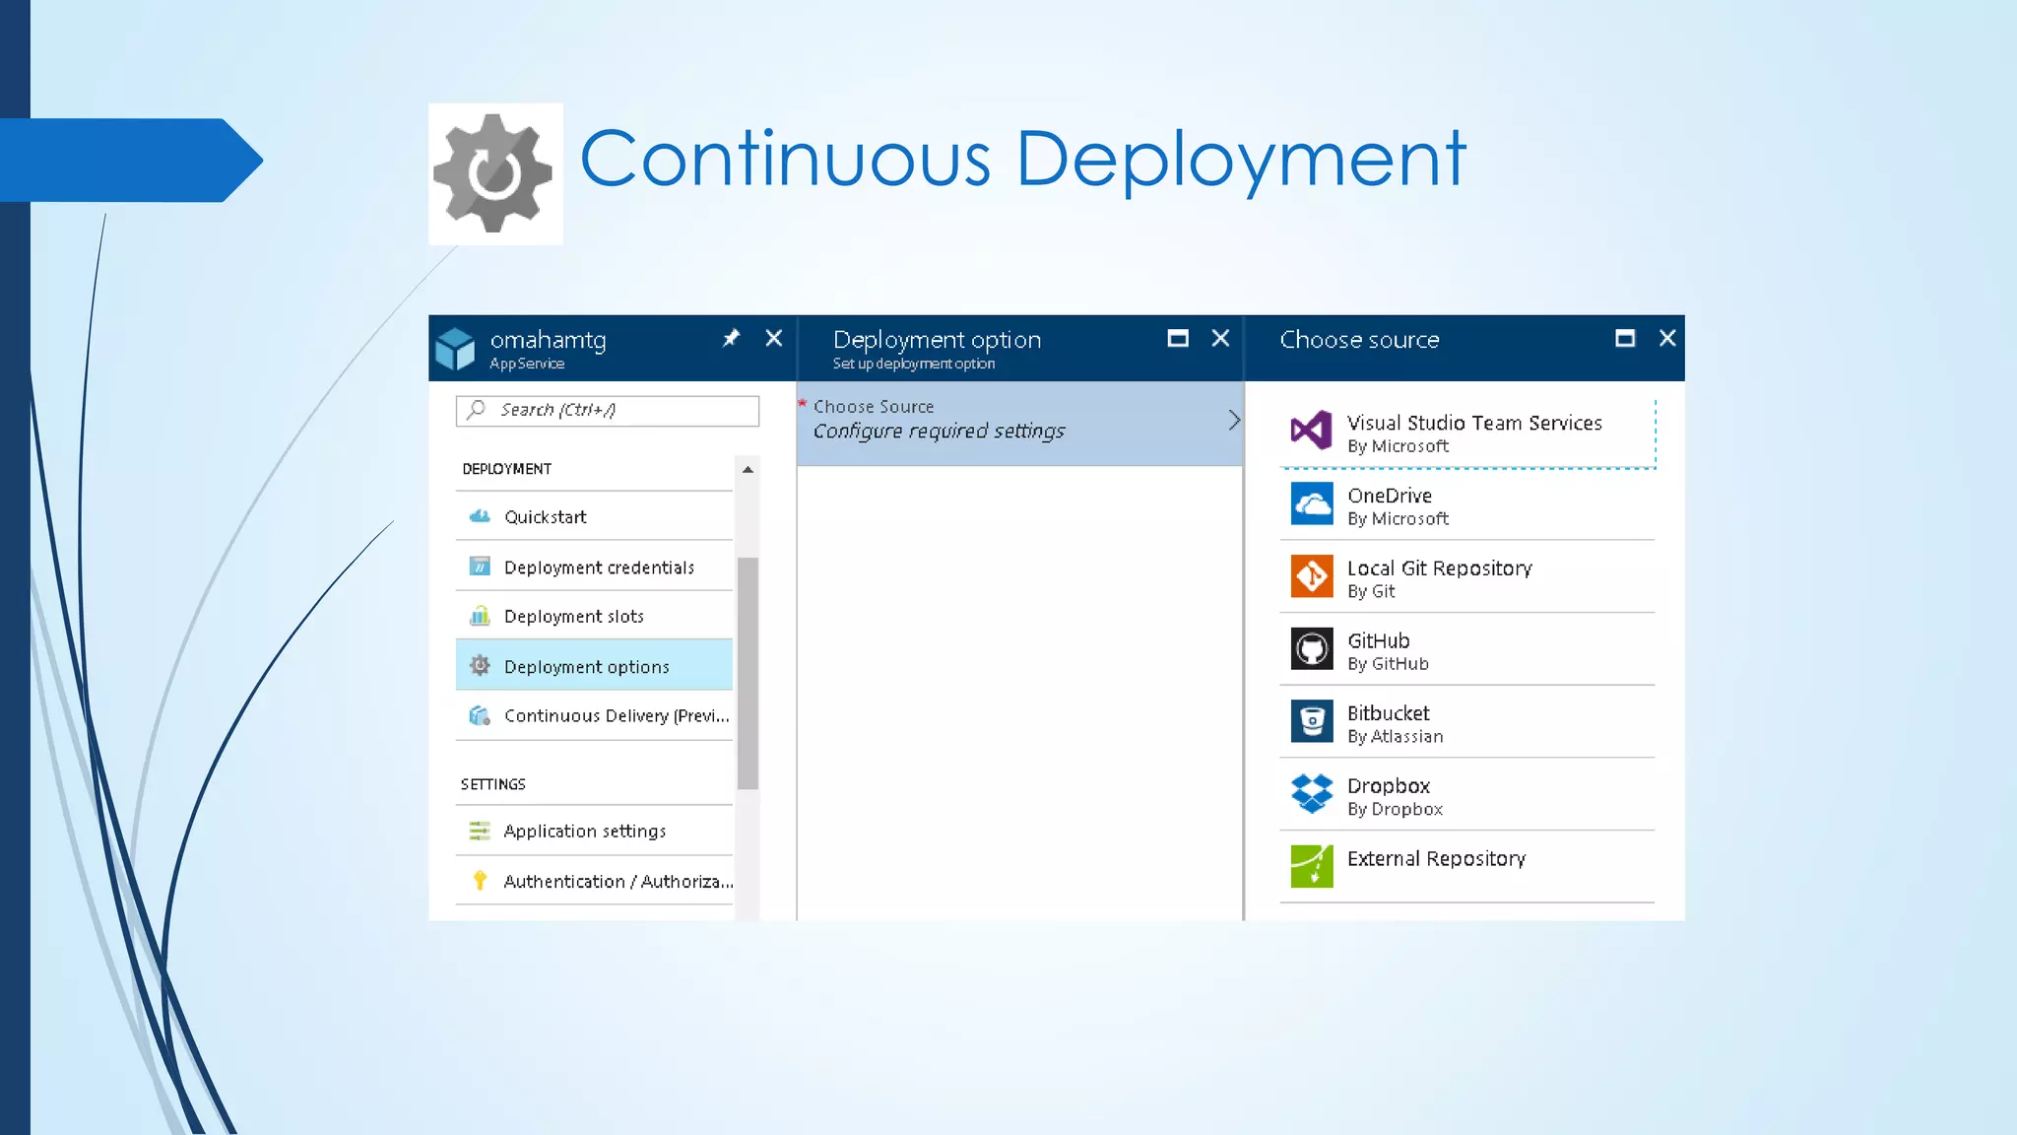Open Deployment credentials

coord(594,567)
